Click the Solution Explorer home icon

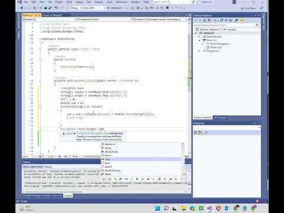coord(205,20)
